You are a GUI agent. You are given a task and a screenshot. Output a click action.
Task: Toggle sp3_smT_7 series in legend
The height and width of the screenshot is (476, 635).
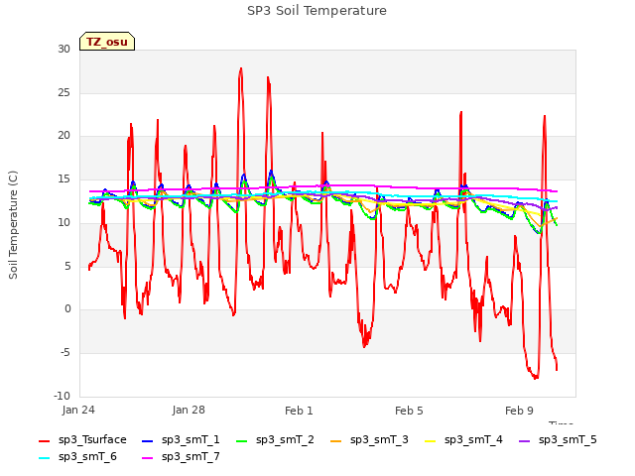point(181,457)
